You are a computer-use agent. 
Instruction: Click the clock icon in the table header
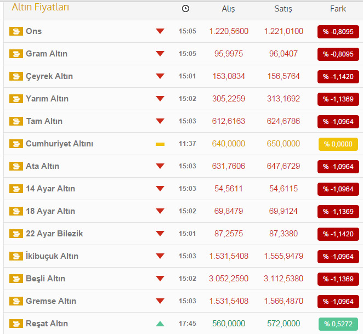pos(185,9)
